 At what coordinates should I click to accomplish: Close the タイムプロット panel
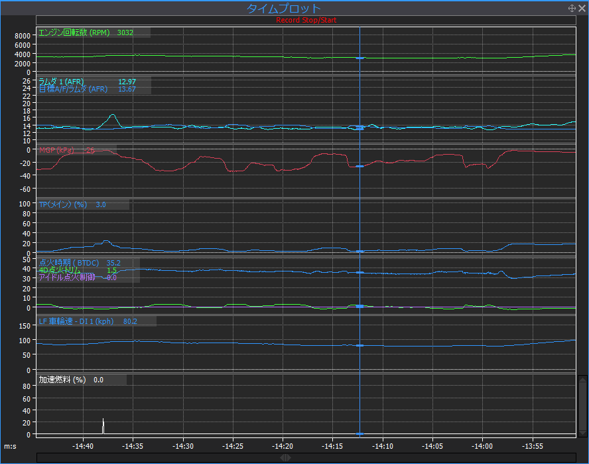(x=582, y=9)
